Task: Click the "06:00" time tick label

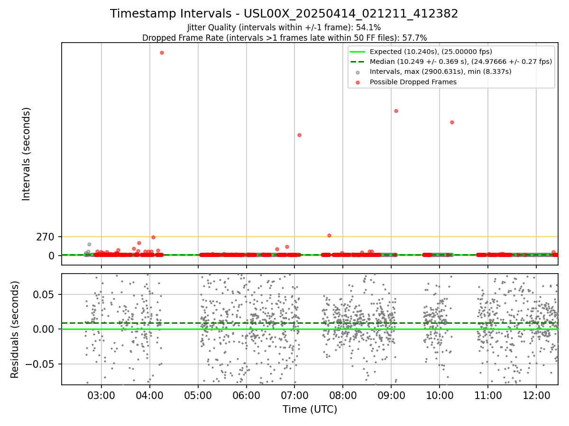Action: coord(246,396)
